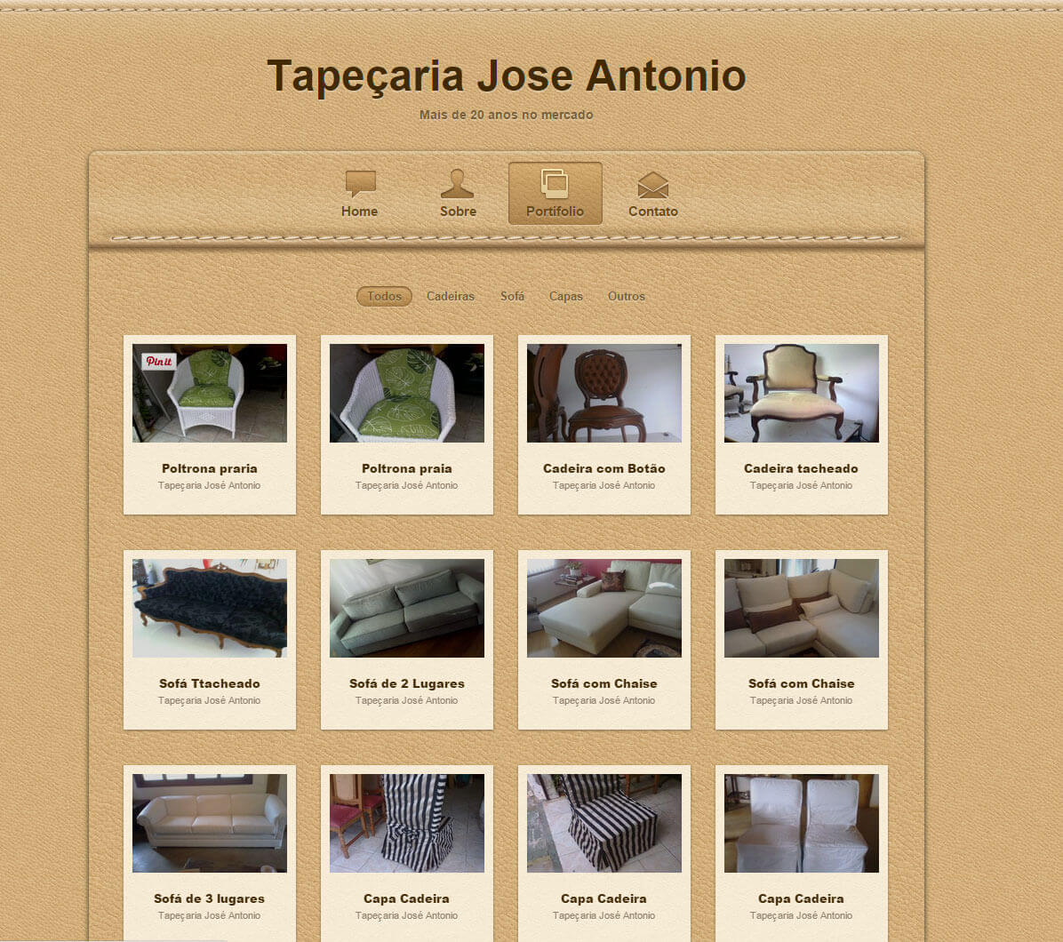Screen dimensions: 1063x942
Task: Select the Todos filter tab
Action: [384, 296]
